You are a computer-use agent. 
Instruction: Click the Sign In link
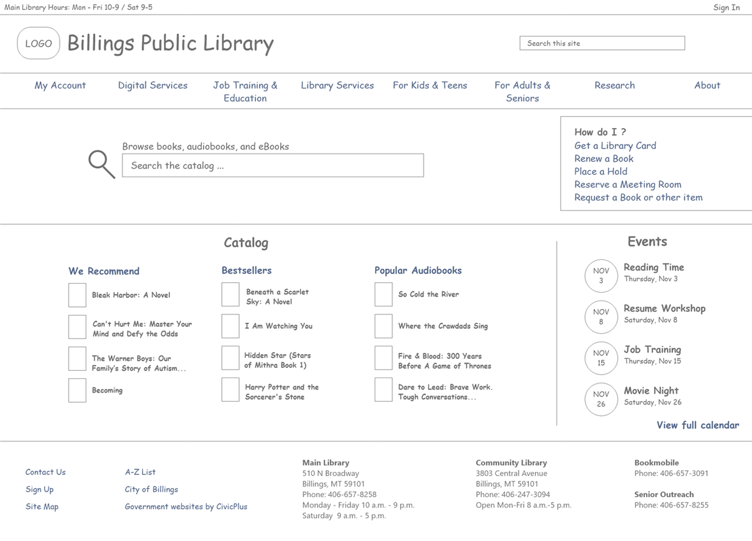click(x=726, y=7)
